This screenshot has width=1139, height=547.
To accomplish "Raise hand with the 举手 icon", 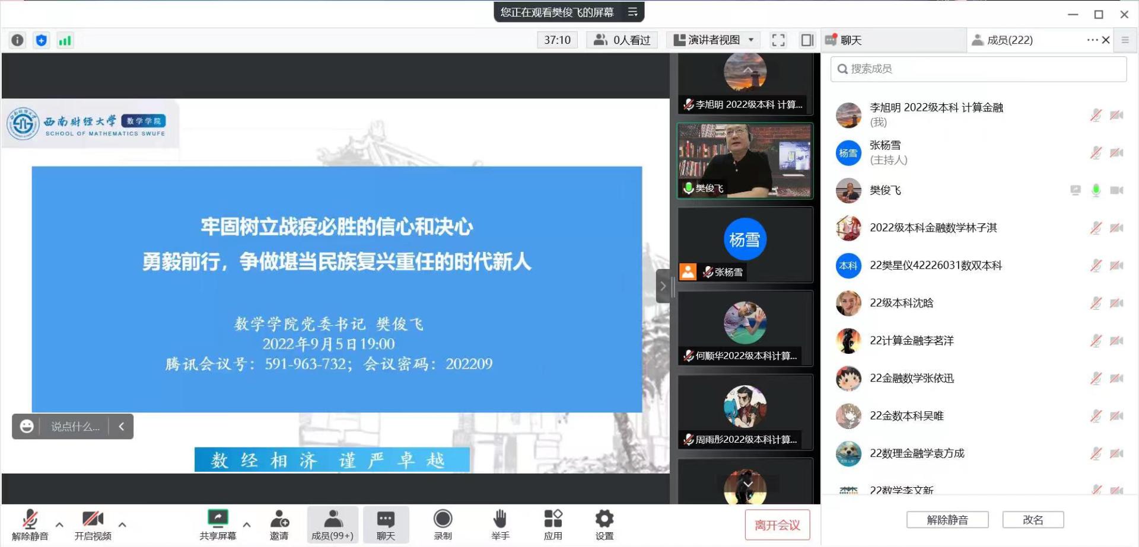I will [500, 524].
